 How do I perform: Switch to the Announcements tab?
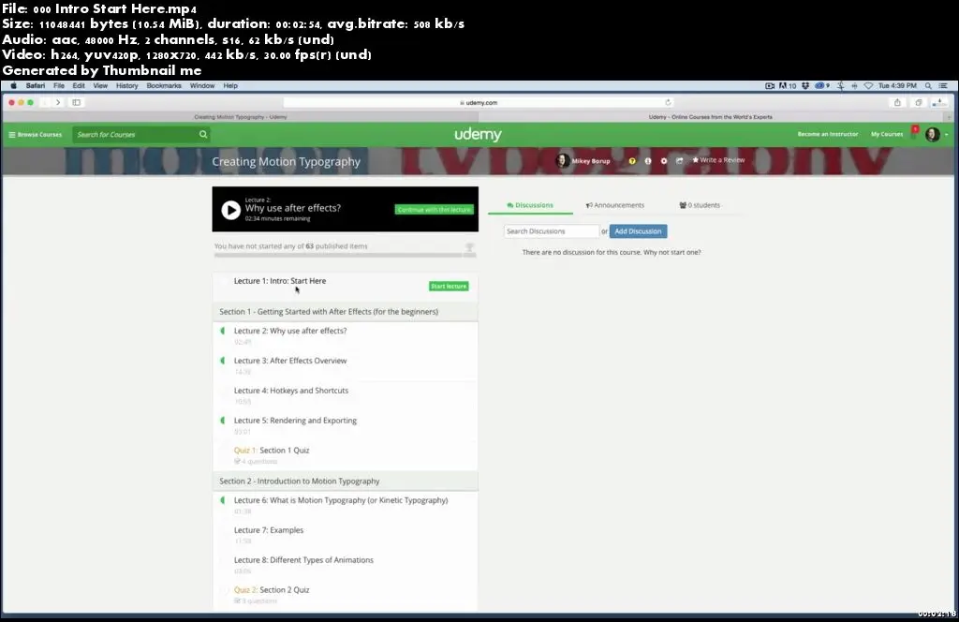614,205
